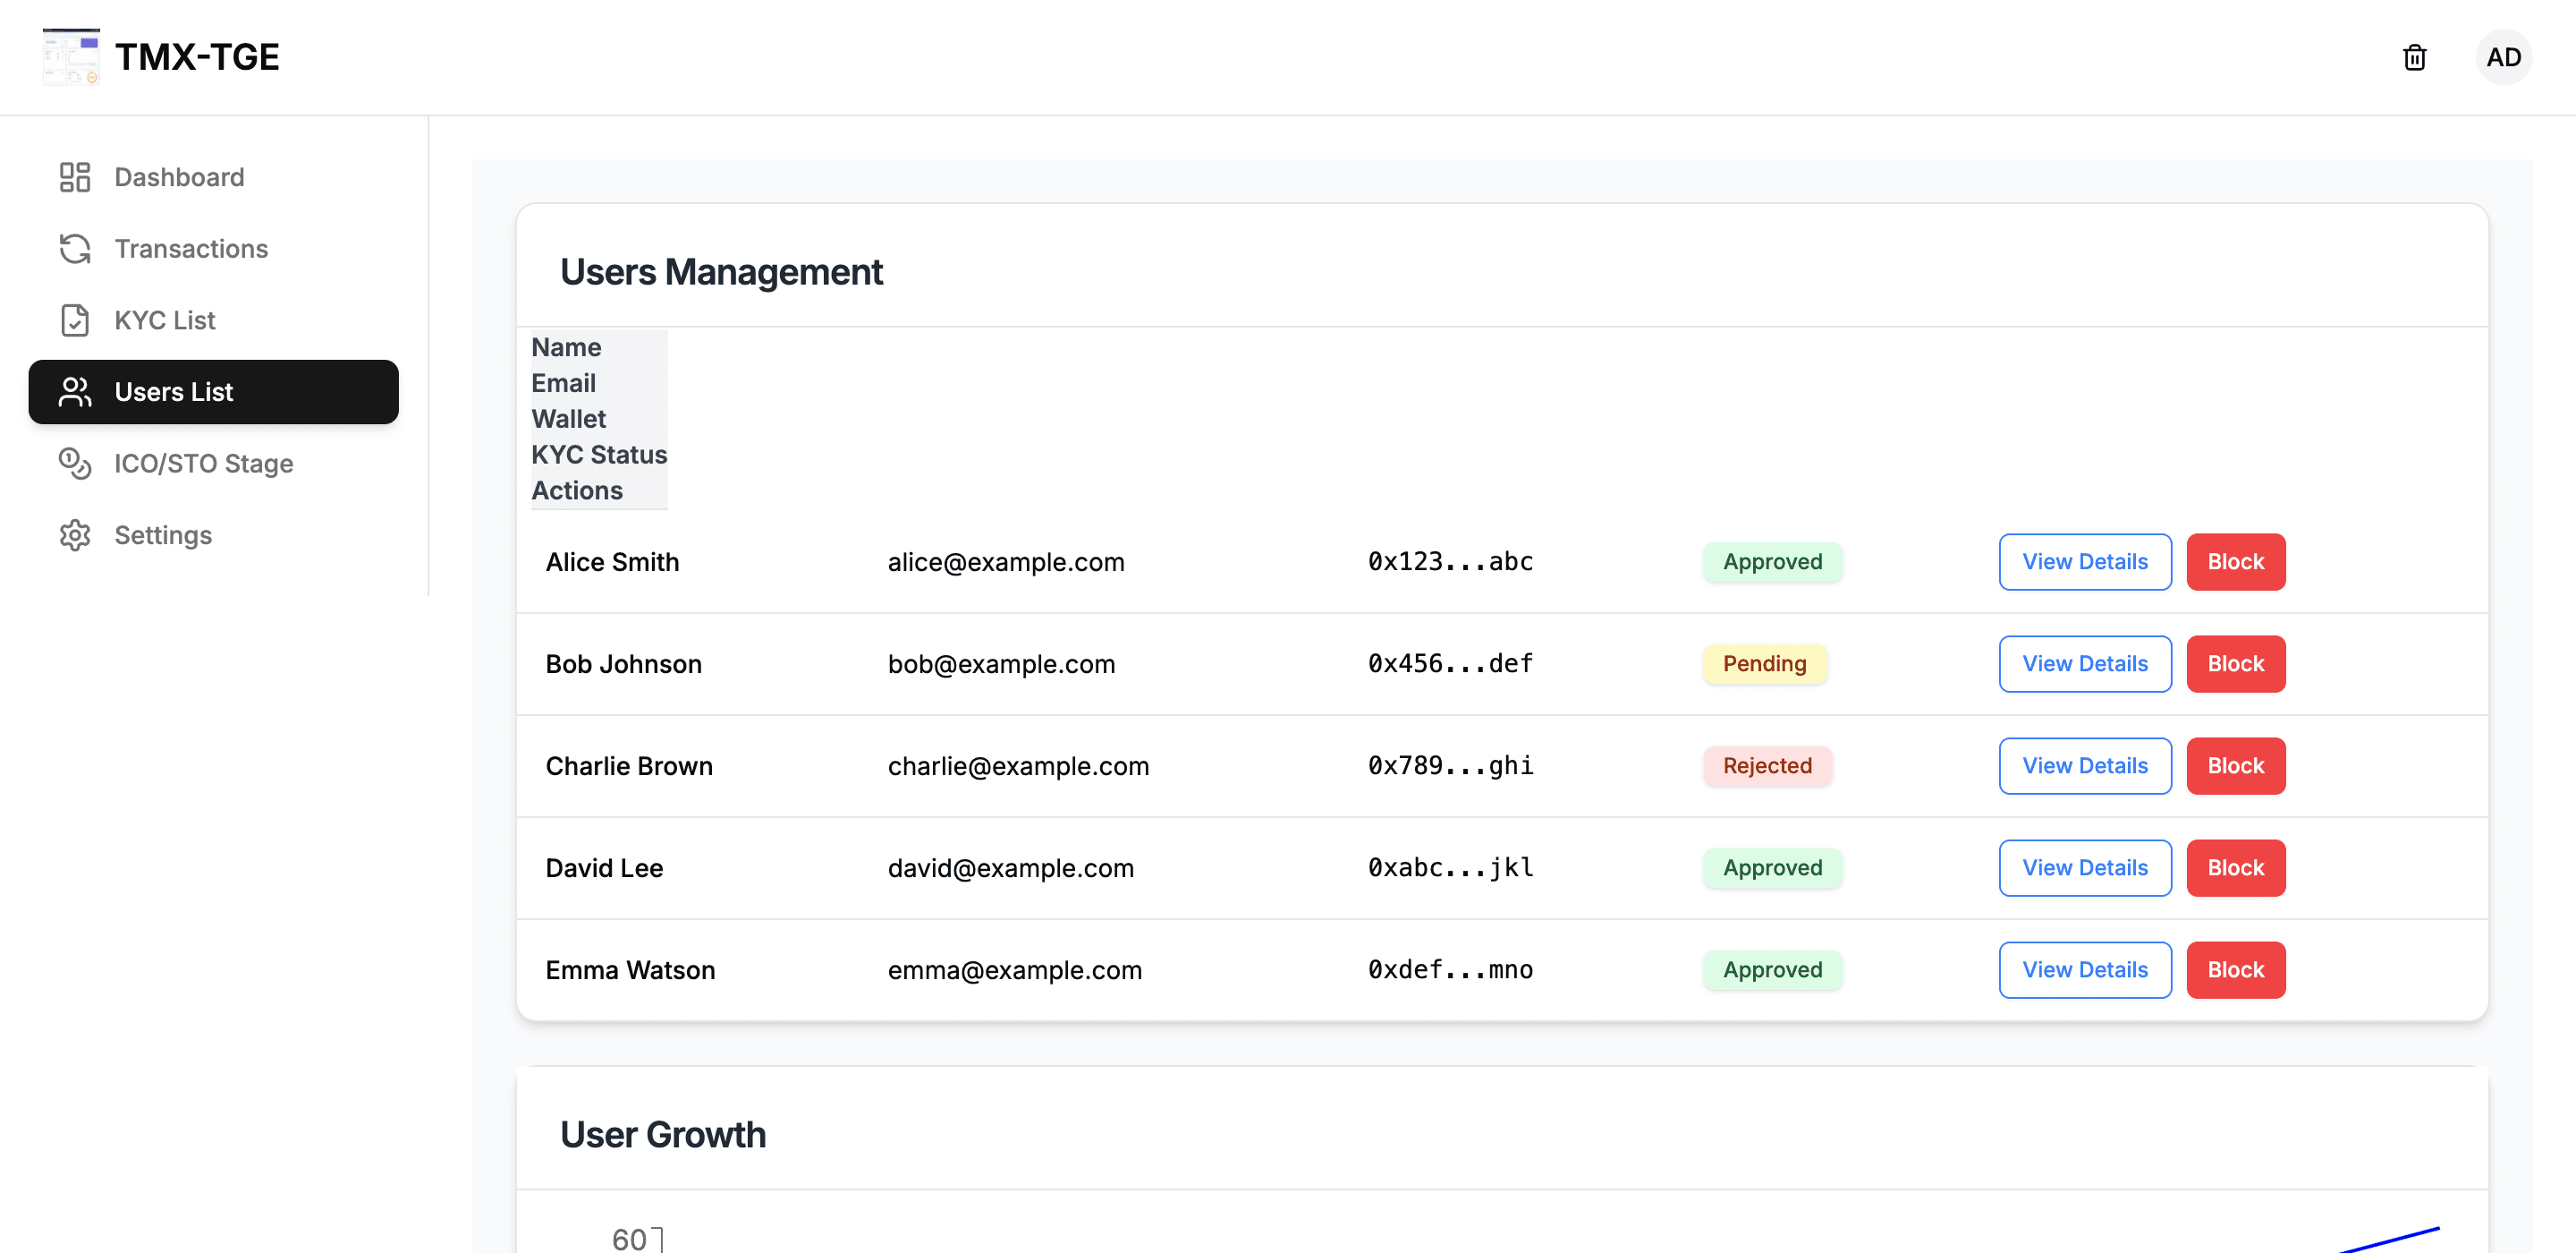The height and width of the screenshot is (1253, 2576).
Task: Click the KYC List document icon
Action: (75, 320)
